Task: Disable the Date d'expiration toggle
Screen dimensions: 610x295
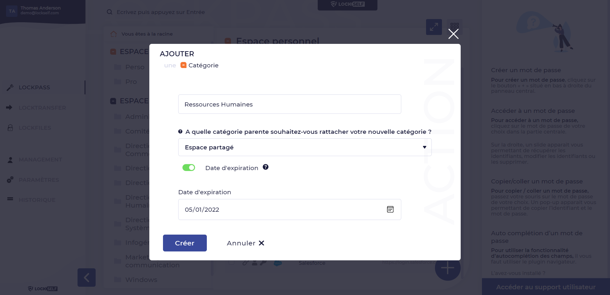Action: [189, 168]
